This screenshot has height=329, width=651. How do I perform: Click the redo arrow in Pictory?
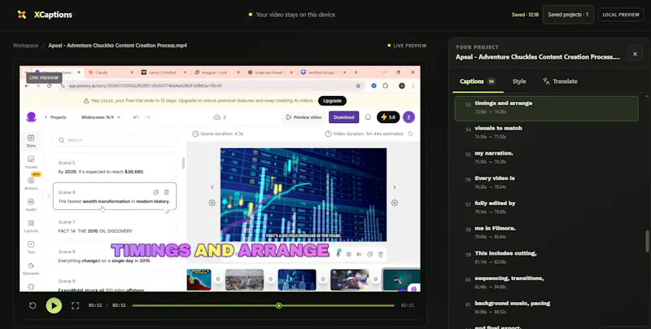click(147, 117)
